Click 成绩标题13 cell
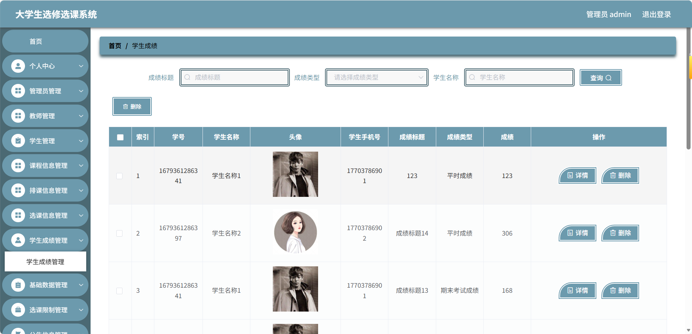 click(x=412, y=291)
